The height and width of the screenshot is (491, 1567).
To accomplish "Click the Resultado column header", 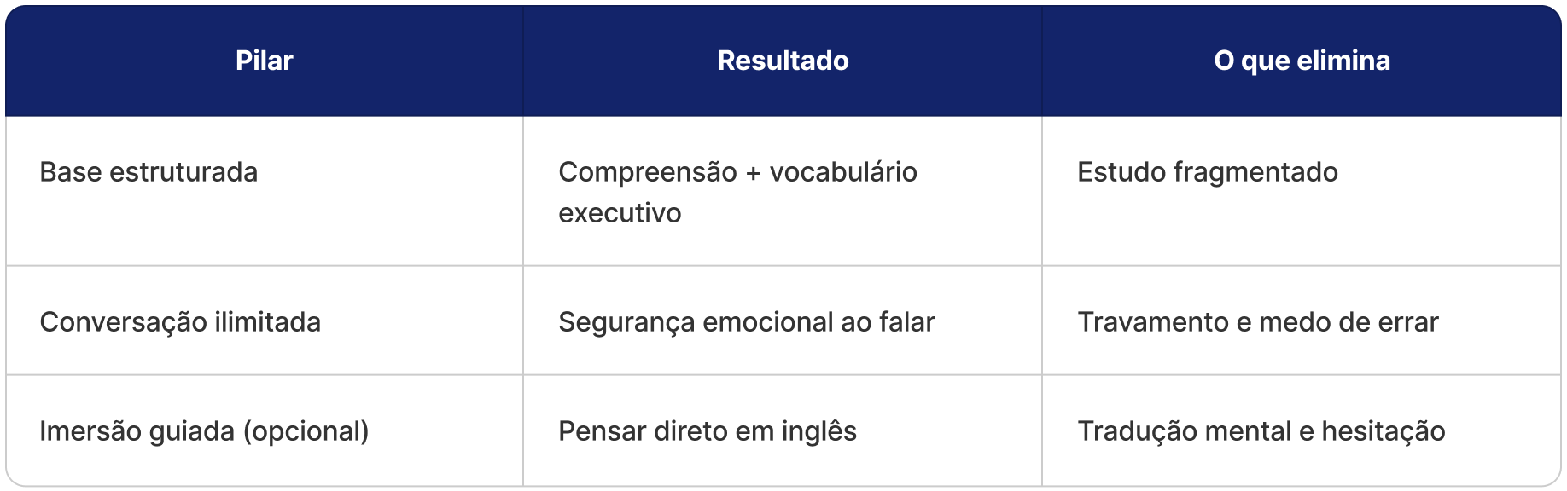I will pyautogui.click(x=783, y=61).
